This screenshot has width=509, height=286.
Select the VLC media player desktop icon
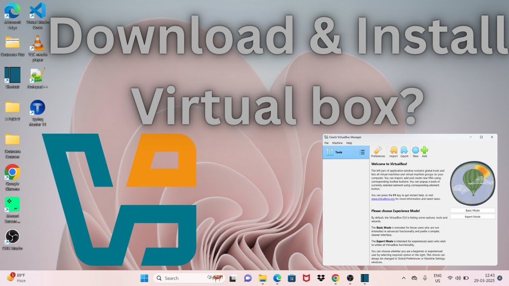[37, 48]
